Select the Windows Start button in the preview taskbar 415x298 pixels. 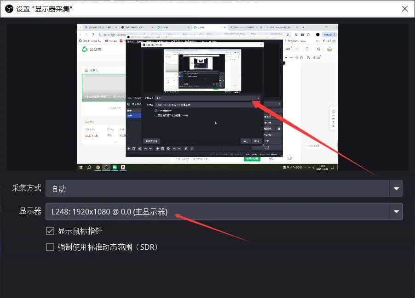81,167
